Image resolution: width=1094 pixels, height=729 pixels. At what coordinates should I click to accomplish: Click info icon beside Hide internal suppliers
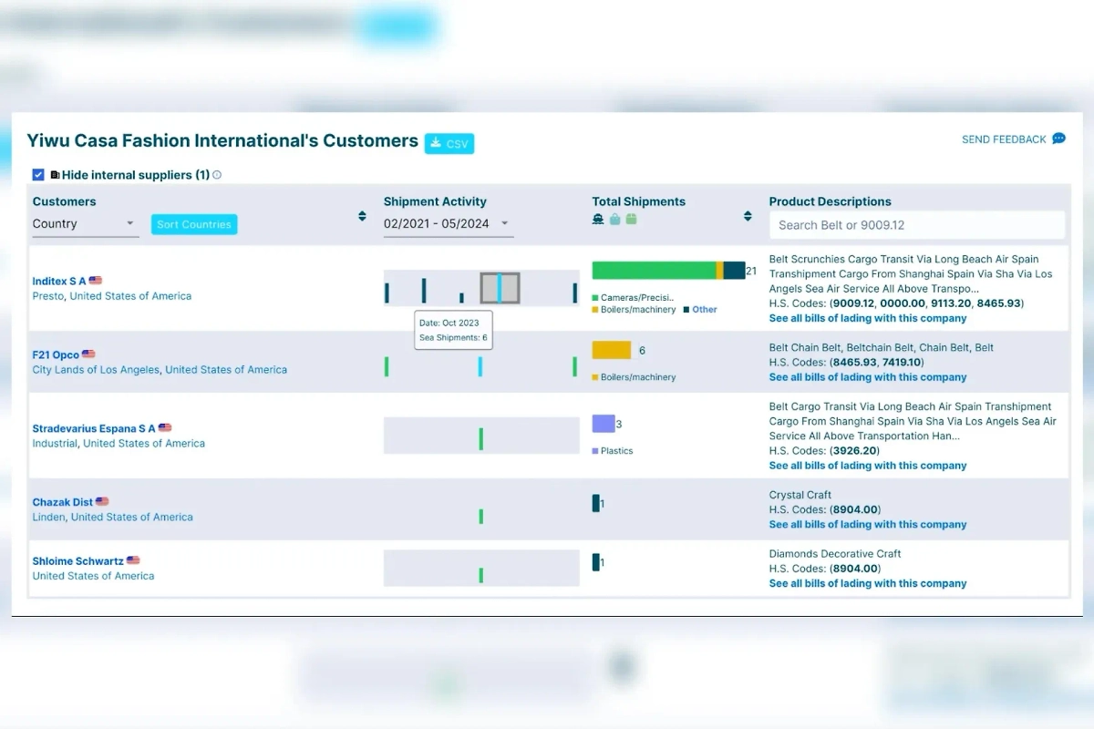tap(217, 175)
